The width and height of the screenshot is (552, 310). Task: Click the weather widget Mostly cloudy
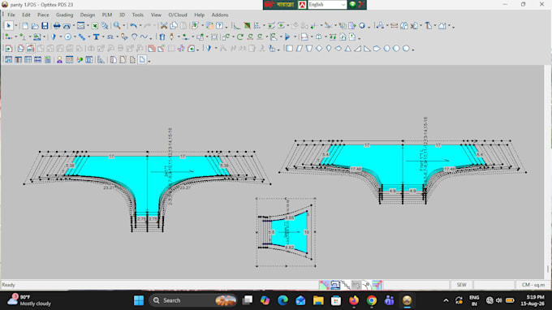(x=29, y=300)
